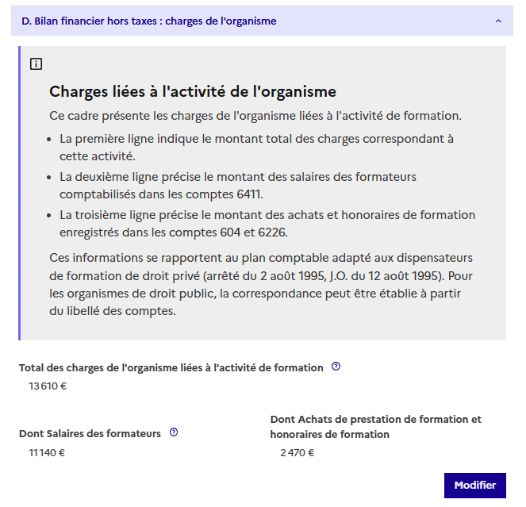Screen dimensions: 526x507
Task: Click the "Dont Salaires des formateurs" label text
Action: click(90, 433)
